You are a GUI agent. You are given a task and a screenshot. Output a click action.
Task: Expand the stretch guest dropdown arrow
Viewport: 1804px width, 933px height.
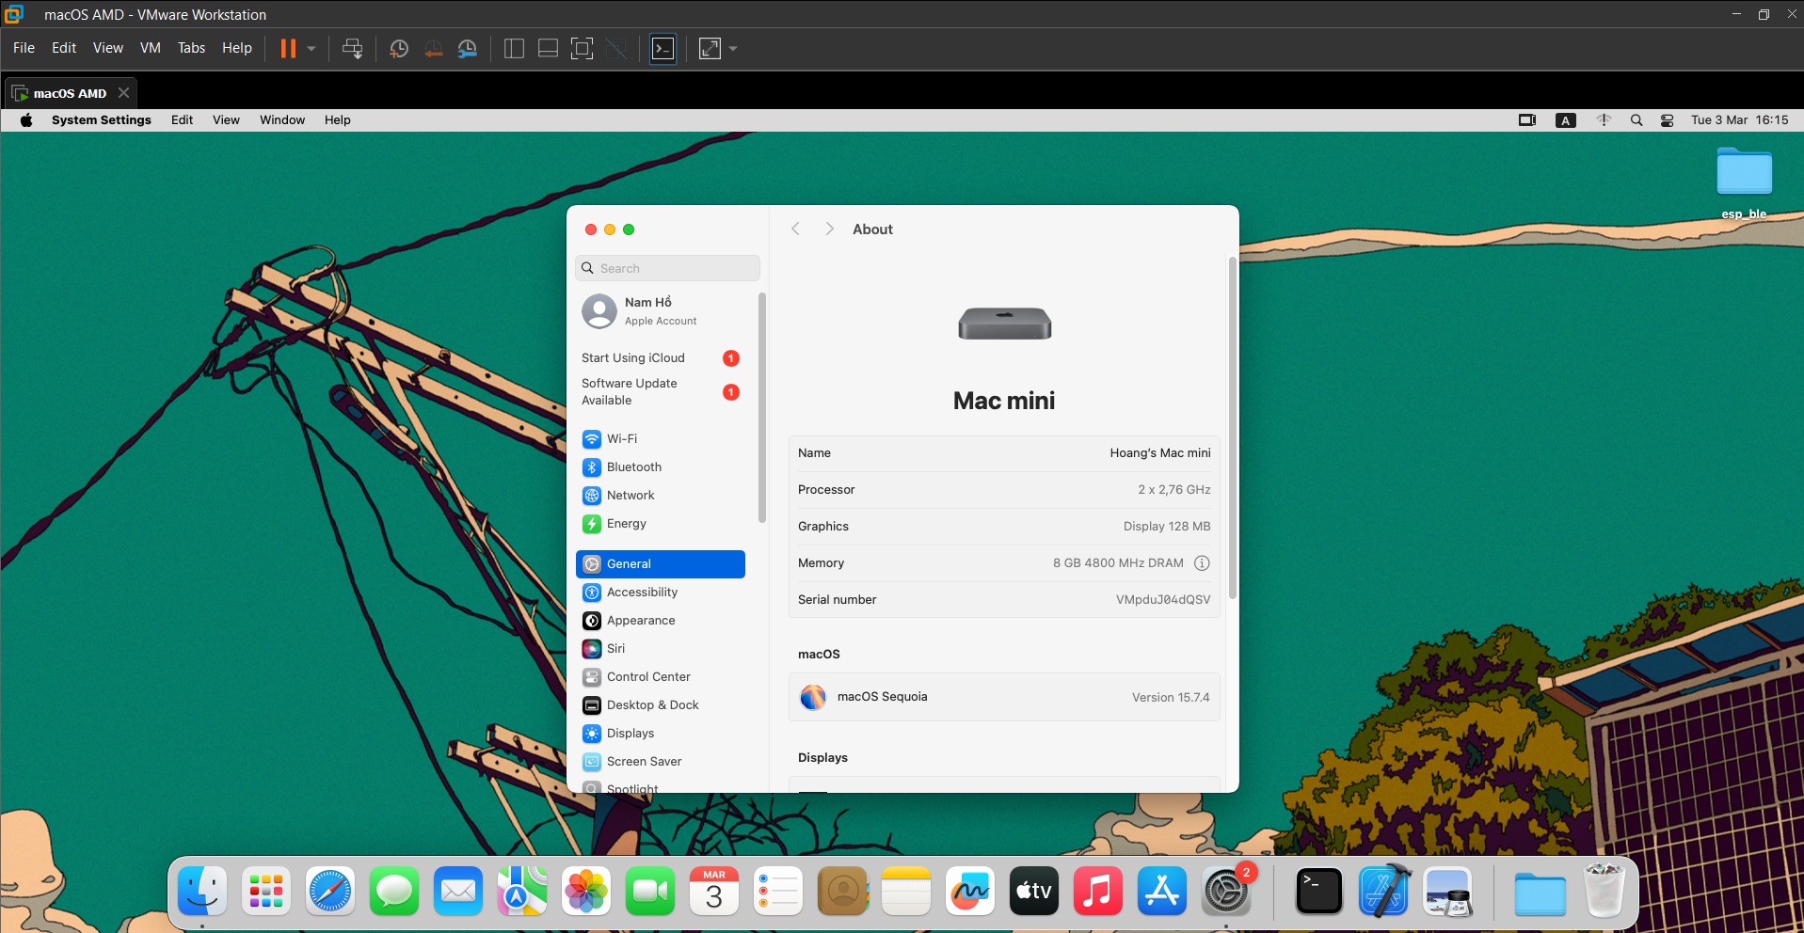coord(733,49)
